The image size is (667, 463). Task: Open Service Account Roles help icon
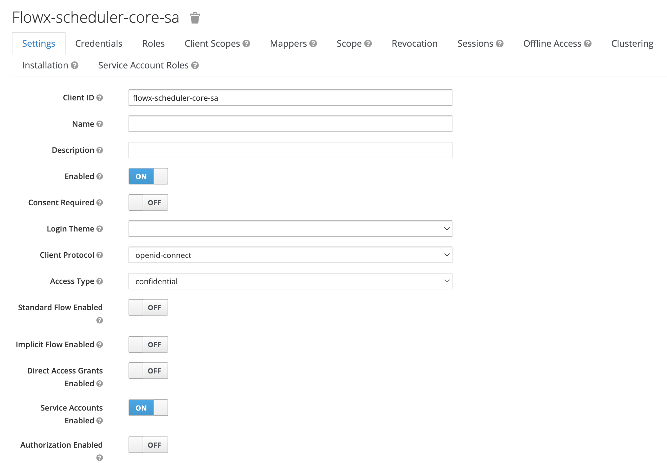[195, 65]
